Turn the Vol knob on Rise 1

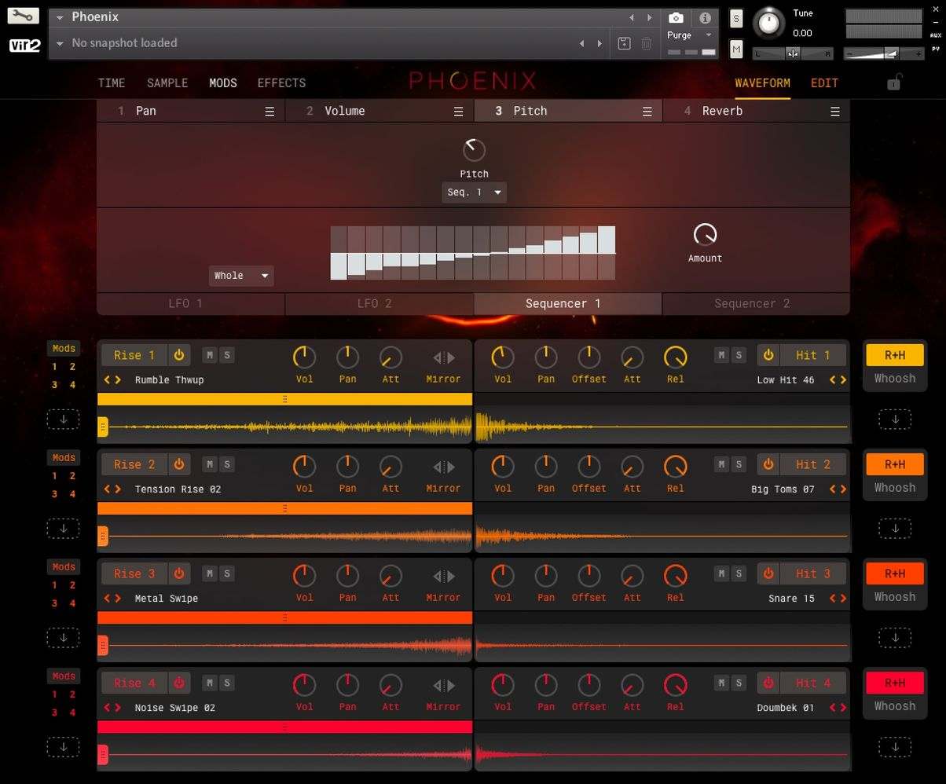(304, 358)
